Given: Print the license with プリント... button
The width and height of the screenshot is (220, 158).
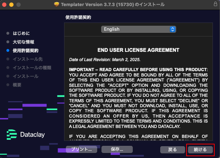Looking at the screenshot, I should pyautogui.click(x=81, y=149).
